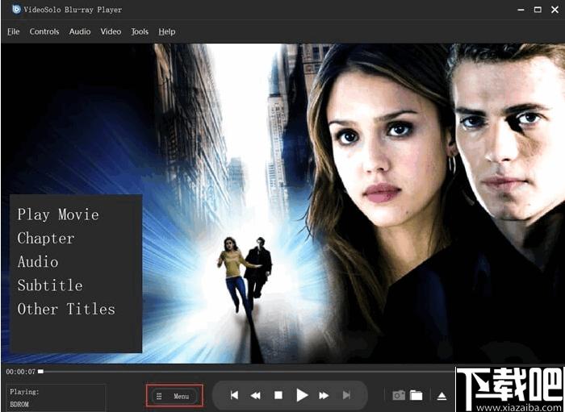The image size is (565, 412).
Task: Click the VideoSolo app logo icon
Action: coord(16,10)
